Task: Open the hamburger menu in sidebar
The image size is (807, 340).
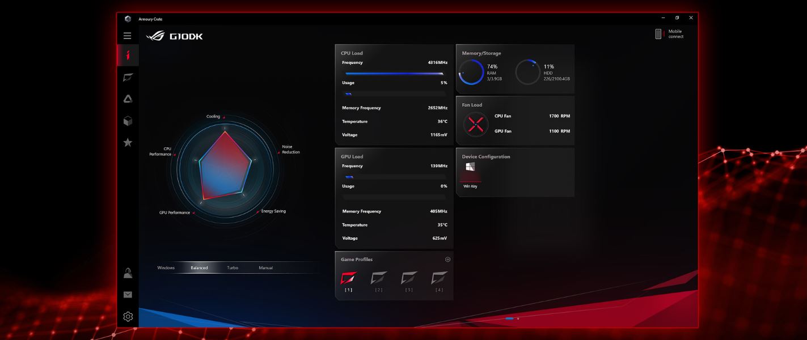Action: pos(127,36)
